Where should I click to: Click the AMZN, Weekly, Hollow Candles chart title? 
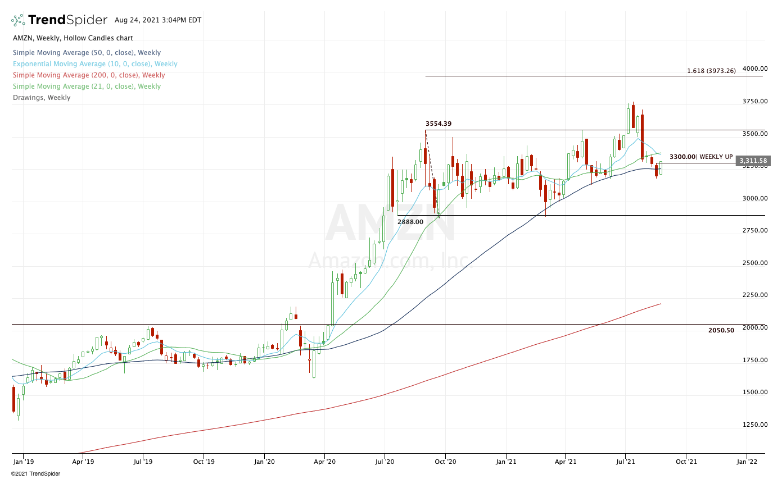coord(73,38)
